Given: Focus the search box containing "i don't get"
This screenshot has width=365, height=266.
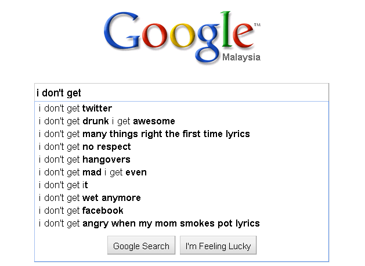Looking at the screenshot, I should pyautogui.click(x=182, y=92).
